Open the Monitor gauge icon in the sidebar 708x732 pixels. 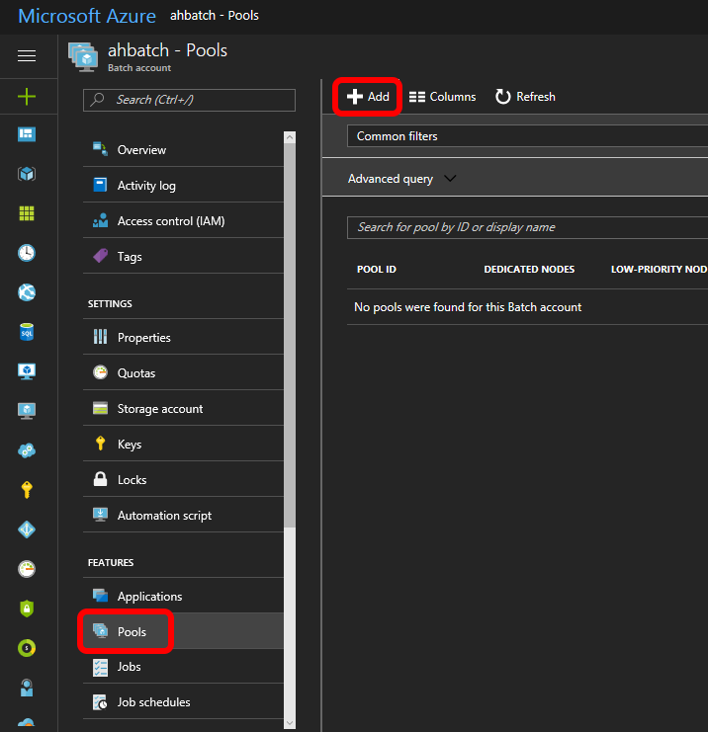click(x=27, y=569)
